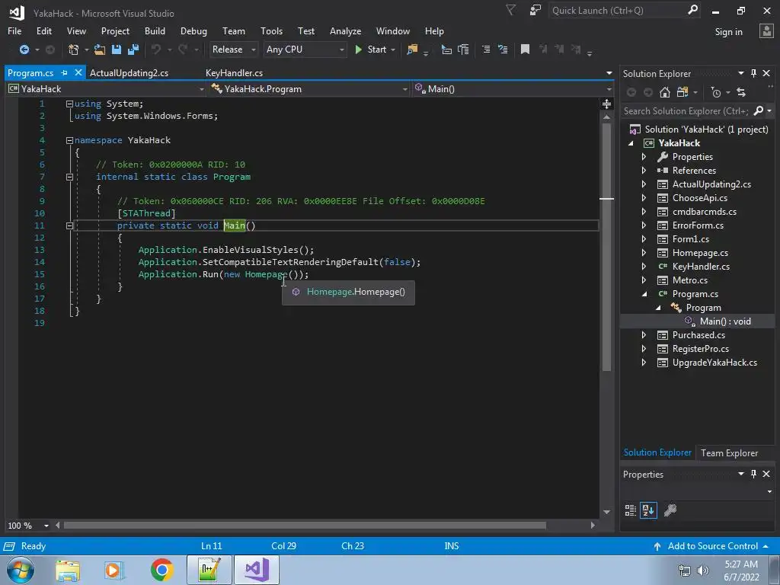This screenshot has width=780, height=585.
Task: Expand the References node
Action: click(644, 170)
